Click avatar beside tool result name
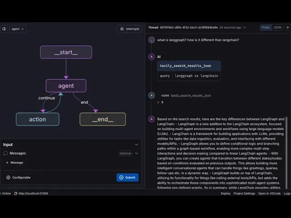Image resolution: width=291 pixels, height=218 pixels. tap(151, 95)
